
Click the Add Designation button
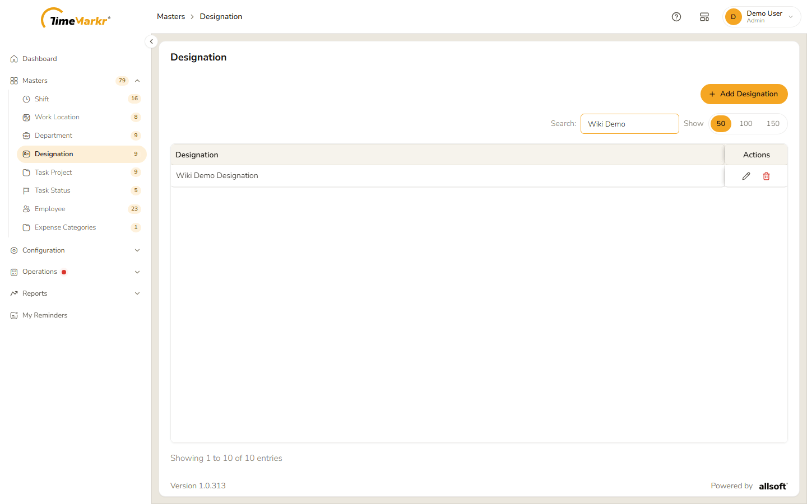tap(744, 94)
